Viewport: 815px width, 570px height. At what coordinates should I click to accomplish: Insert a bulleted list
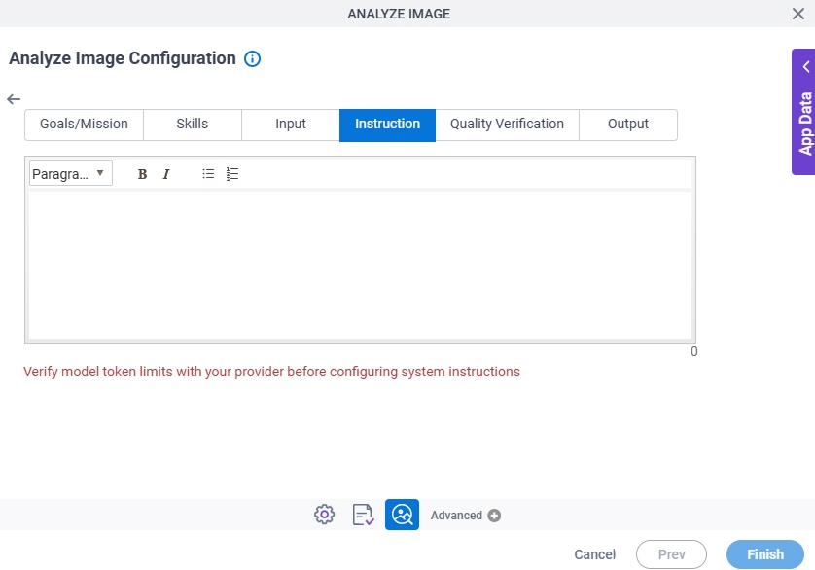tap(208, 174)
